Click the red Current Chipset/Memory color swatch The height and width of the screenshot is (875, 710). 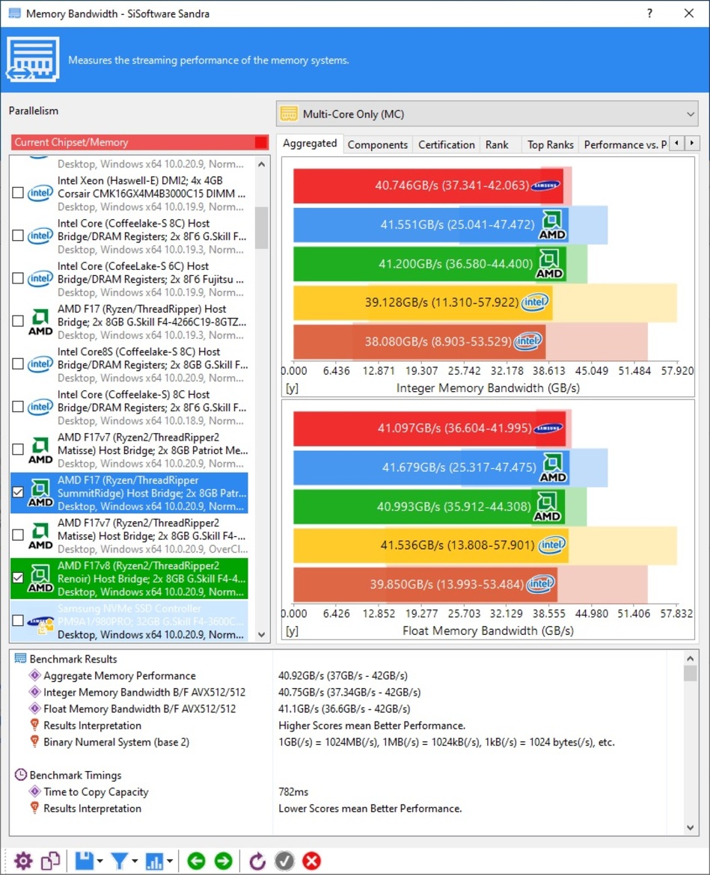point(260,142)
